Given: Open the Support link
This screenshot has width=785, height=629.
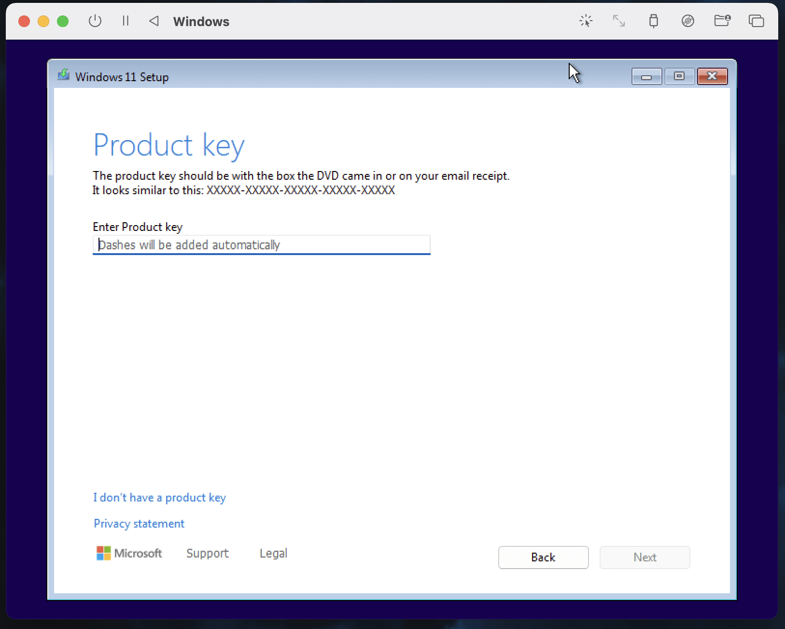Looking at the screenshot, I should coord(208,553).
